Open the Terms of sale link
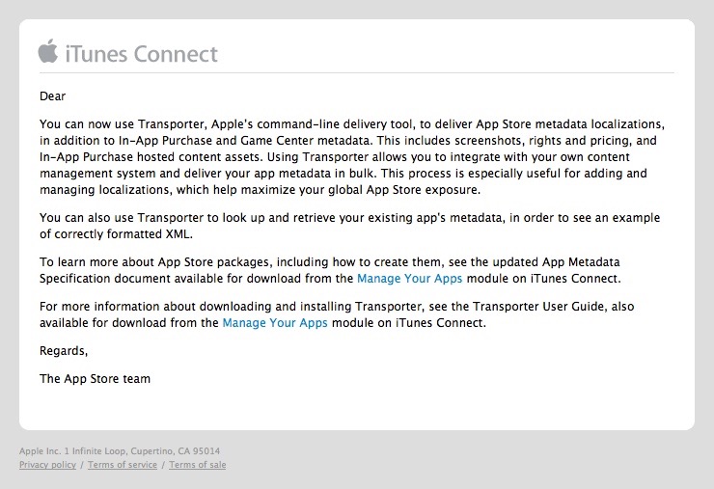Viewport: 714px width, 489px height. click(197, 465)
